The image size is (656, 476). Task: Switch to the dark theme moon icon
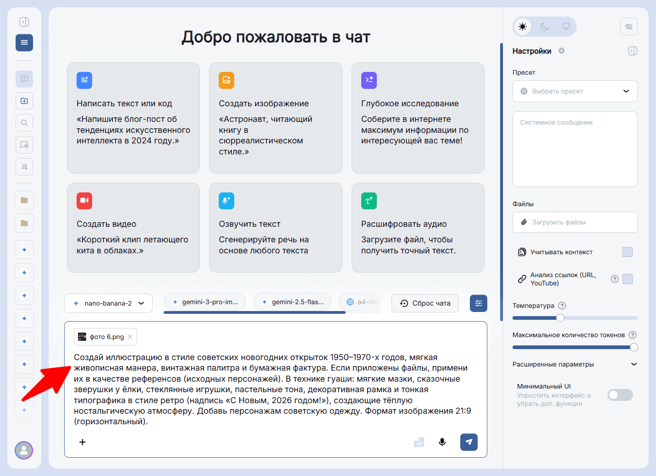point(544,27)
